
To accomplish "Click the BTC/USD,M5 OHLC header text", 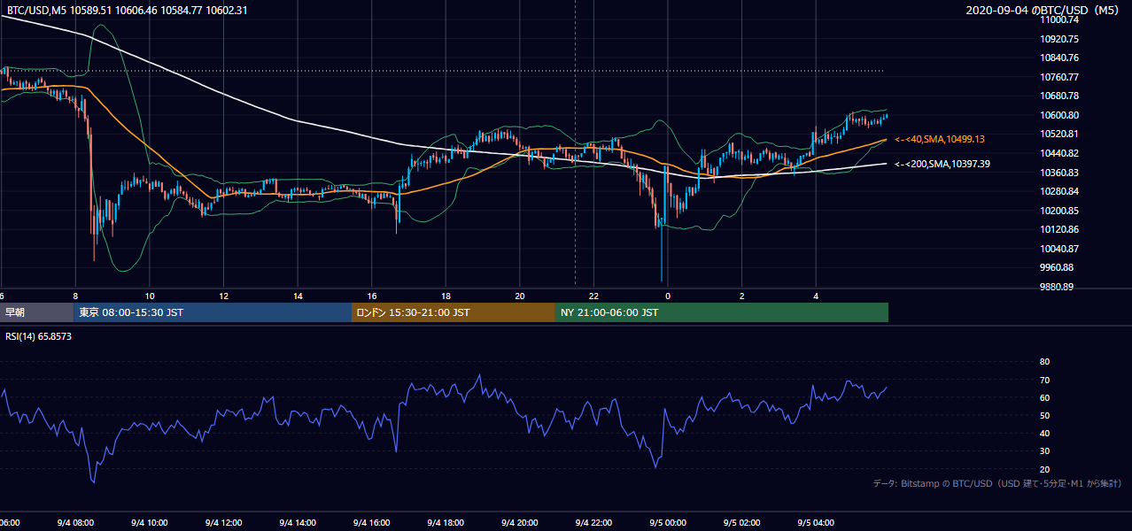I will [128, 11].
